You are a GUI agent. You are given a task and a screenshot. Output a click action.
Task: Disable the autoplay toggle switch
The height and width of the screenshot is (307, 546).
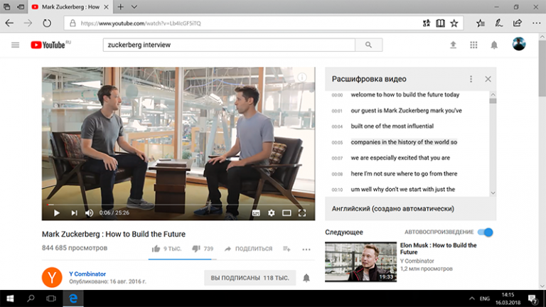486,232
